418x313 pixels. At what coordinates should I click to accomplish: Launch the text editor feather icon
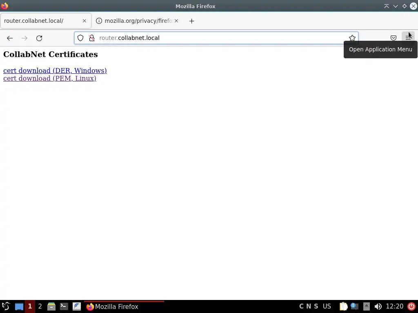(x=77, y=306)
